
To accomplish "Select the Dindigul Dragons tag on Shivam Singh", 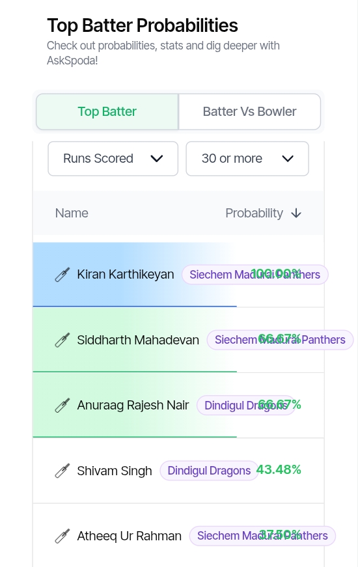I will pos(209,471).
